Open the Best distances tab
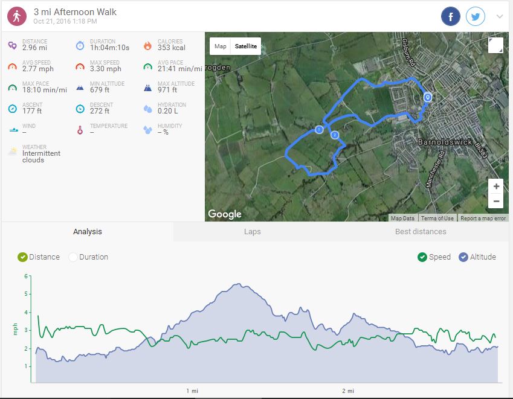This screenshot has height=399, width=513. (420, 232)
